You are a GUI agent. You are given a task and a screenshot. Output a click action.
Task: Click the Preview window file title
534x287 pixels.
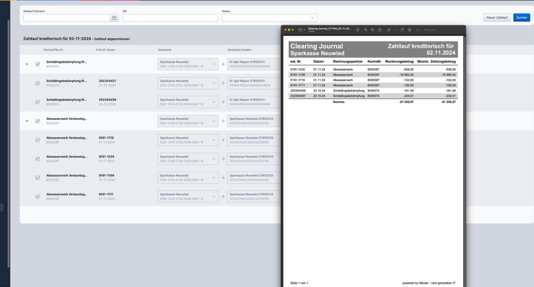[x=329, y=29]
